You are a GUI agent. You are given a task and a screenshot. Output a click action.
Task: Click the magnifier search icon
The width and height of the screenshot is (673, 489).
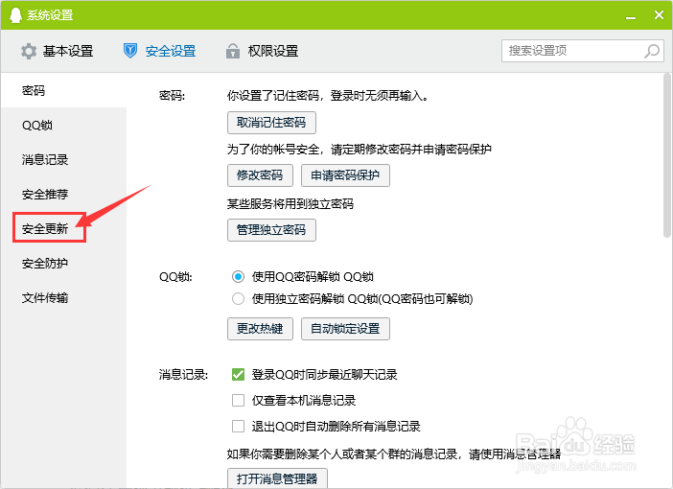(x=652, y=51)
